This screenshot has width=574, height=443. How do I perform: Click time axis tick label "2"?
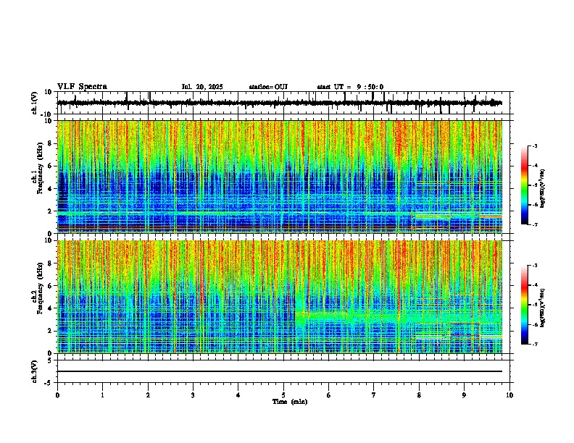pos(148,395)
